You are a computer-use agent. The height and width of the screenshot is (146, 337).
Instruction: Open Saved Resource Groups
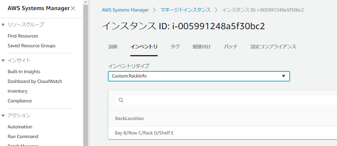[x=31, y=45]
